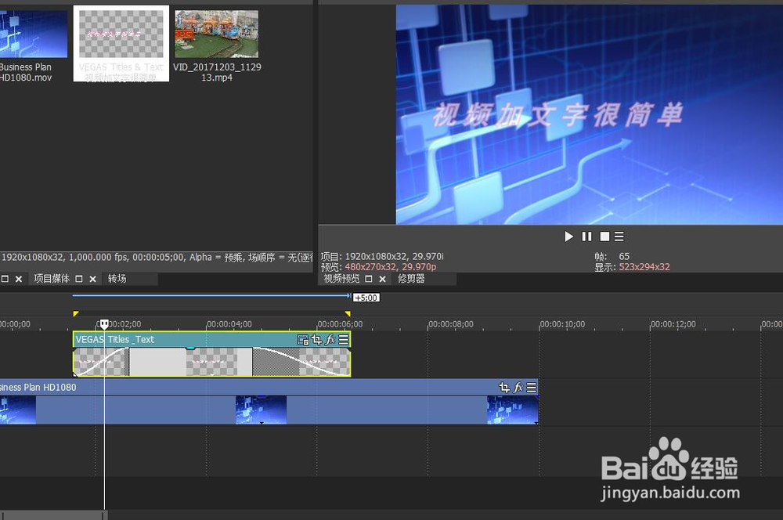Open Event FX on the Business Plan HD1080 event
The width and height of the screenshot is (783, 520).
[x=519, y=386]
